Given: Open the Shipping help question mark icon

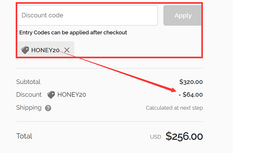Looking at the screenshot, I should coord(48,108).
